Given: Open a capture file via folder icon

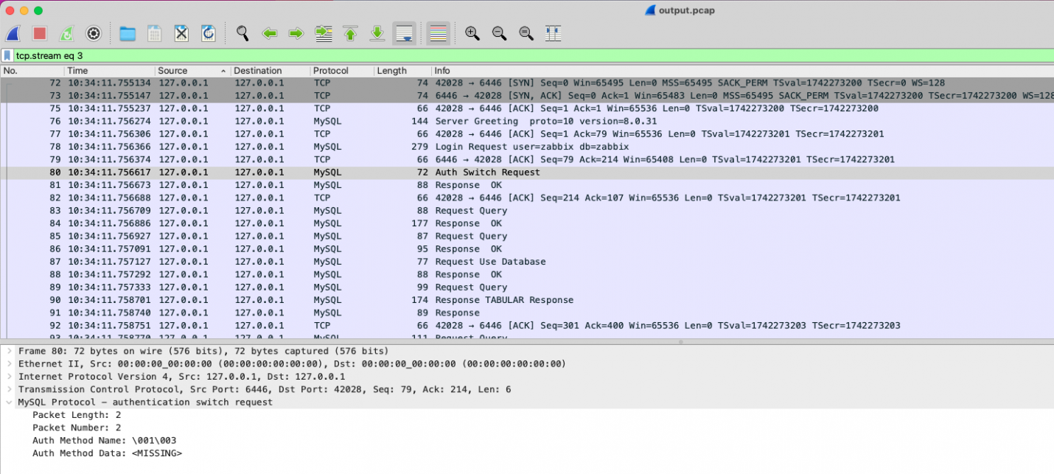Looking at the screenshot, I should 128,33.
